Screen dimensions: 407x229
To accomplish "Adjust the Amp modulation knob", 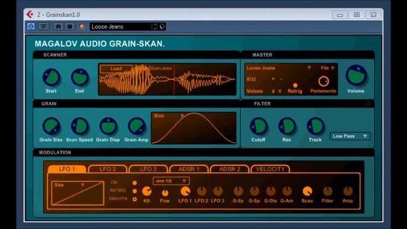I will (348, 191).
